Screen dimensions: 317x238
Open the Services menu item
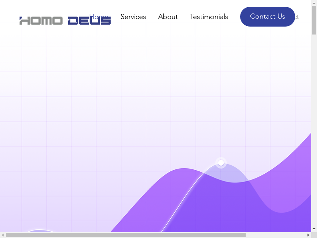pos(133,17)
